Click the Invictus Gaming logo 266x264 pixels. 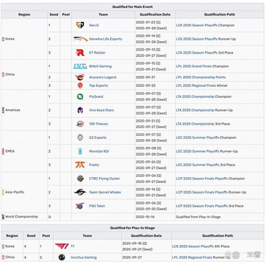[x=62, y=257]
